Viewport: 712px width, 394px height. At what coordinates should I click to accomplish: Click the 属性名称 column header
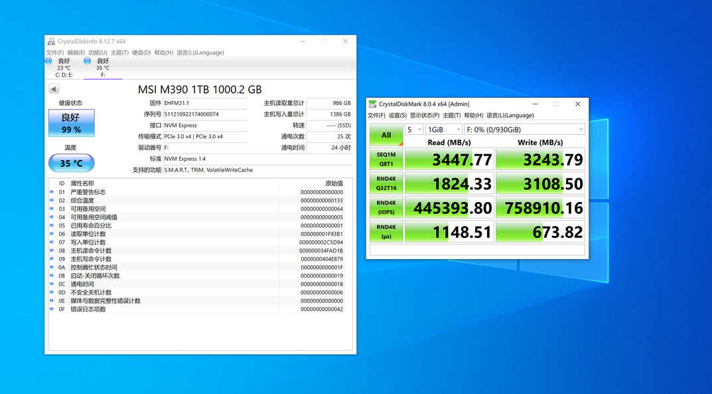tap(82, 183)
